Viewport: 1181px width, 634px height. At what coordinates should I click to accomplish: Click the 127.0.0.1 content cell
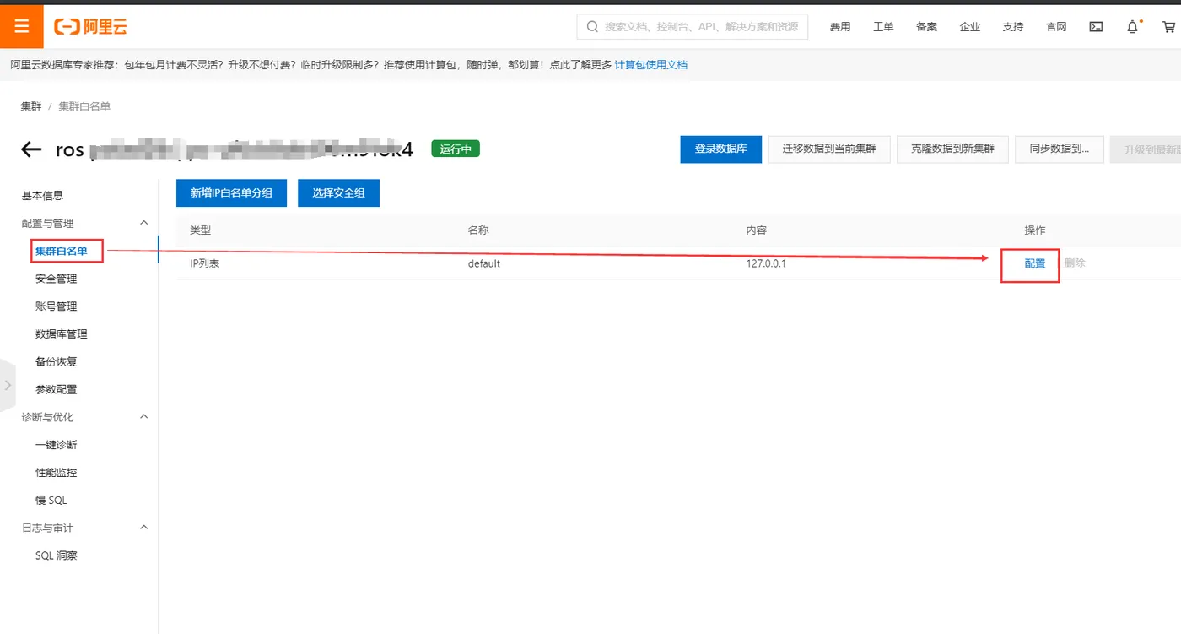(766, 263)
